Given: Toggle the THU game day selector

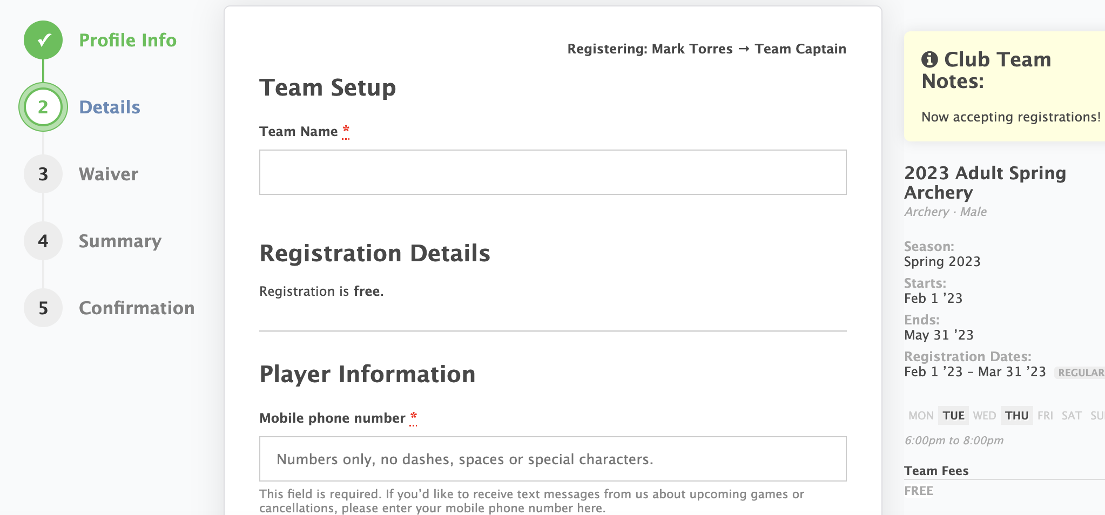Looking at the screenshot, I should tap(1016, 415).
